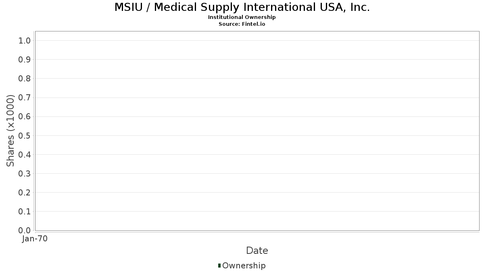This screenshot has width=484, height=272.
Task: Click the chart title MSIU / Medical Supply International
Action: [x=242, y=7]
